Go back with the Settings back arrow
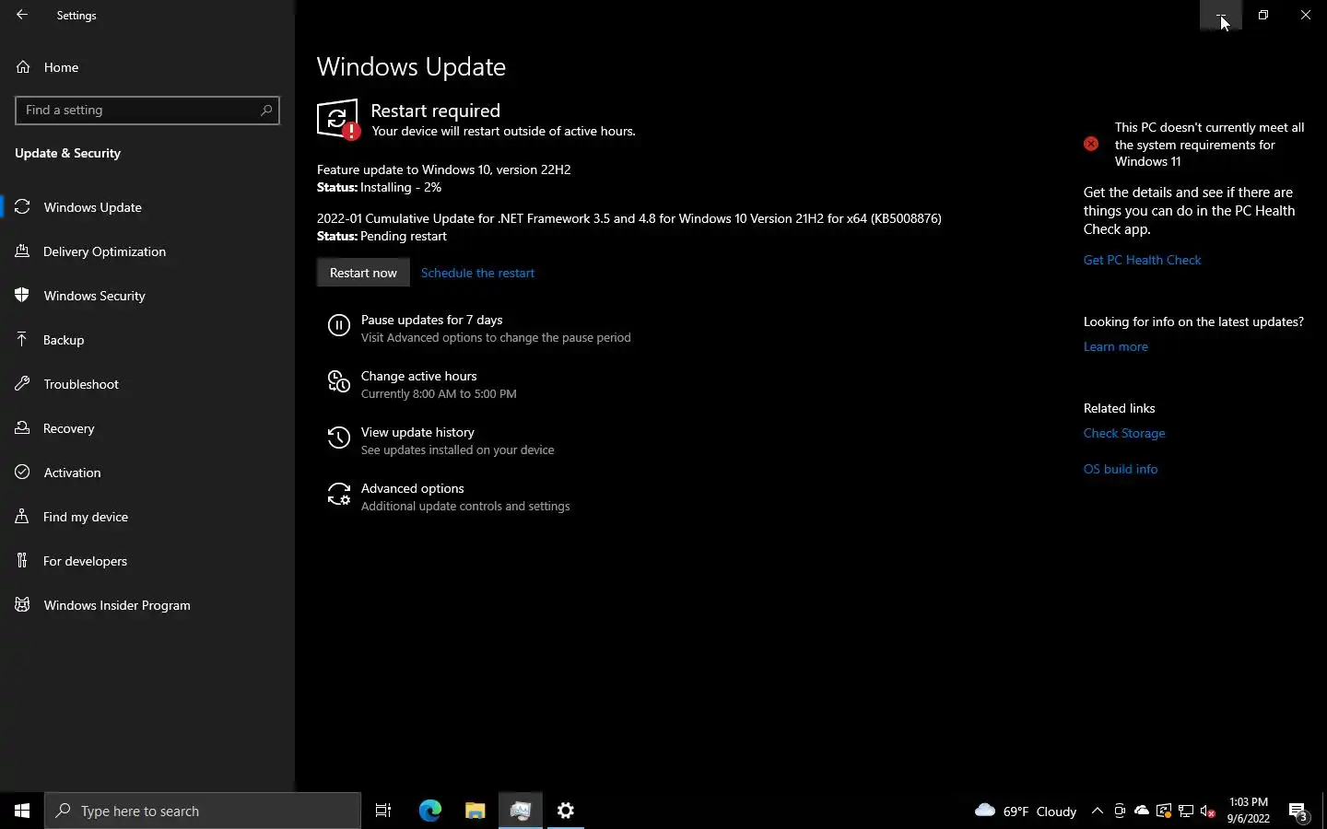Viewport: 1327px width, 829px height. 22,15
